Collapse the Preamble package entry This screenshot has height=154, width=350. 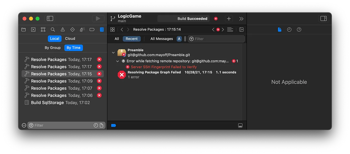(x=113, y=52)
